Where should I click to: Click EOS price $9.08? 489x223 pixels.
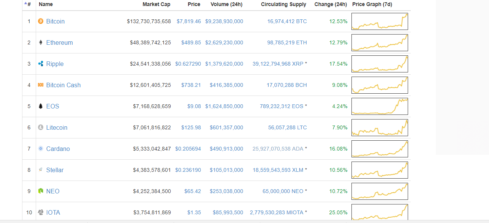coord(194,106)
